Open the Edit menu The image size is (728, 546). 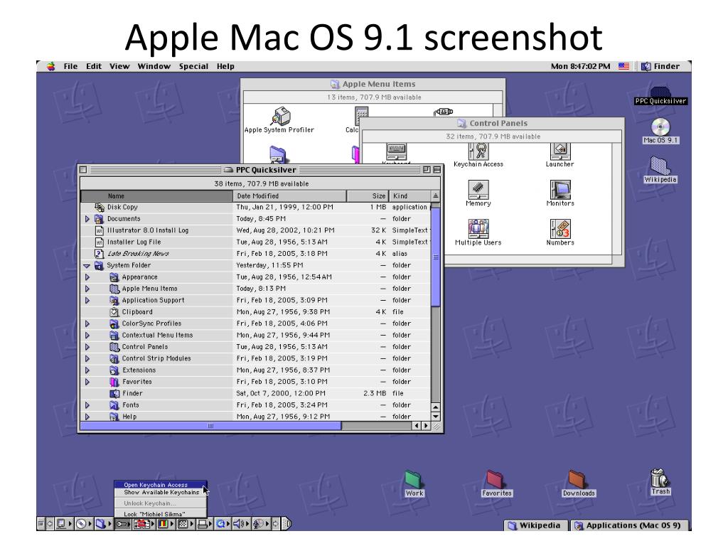93,66
